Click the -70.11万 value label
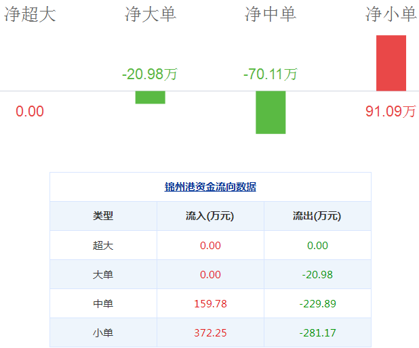 pos(271,74)
